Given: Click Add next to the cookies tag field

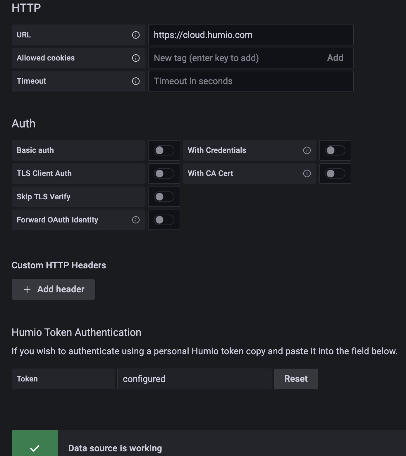Looking at the screenshot, I should click(x=336, y=58).
